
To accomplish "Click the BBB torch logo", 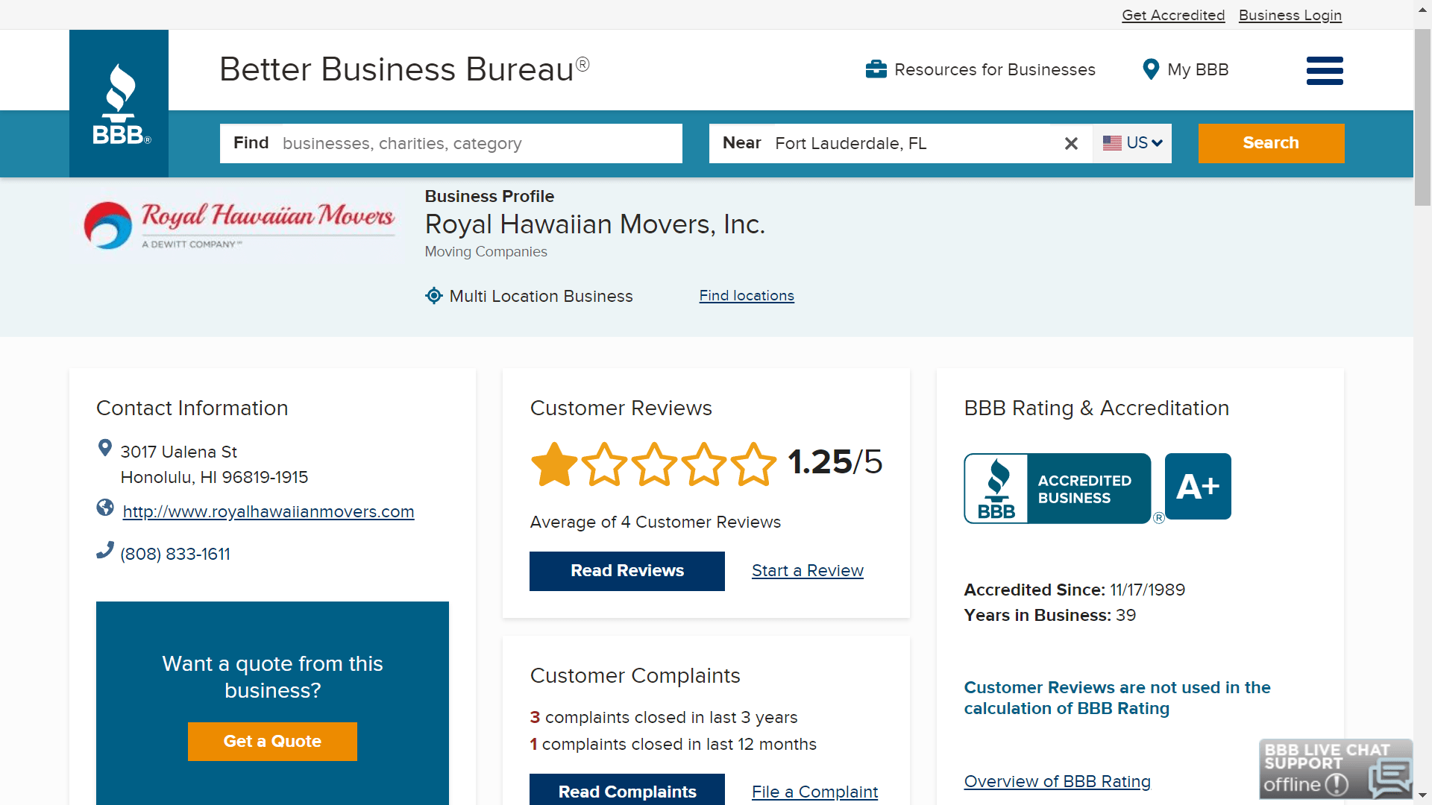I will click(x=119, y=104).
